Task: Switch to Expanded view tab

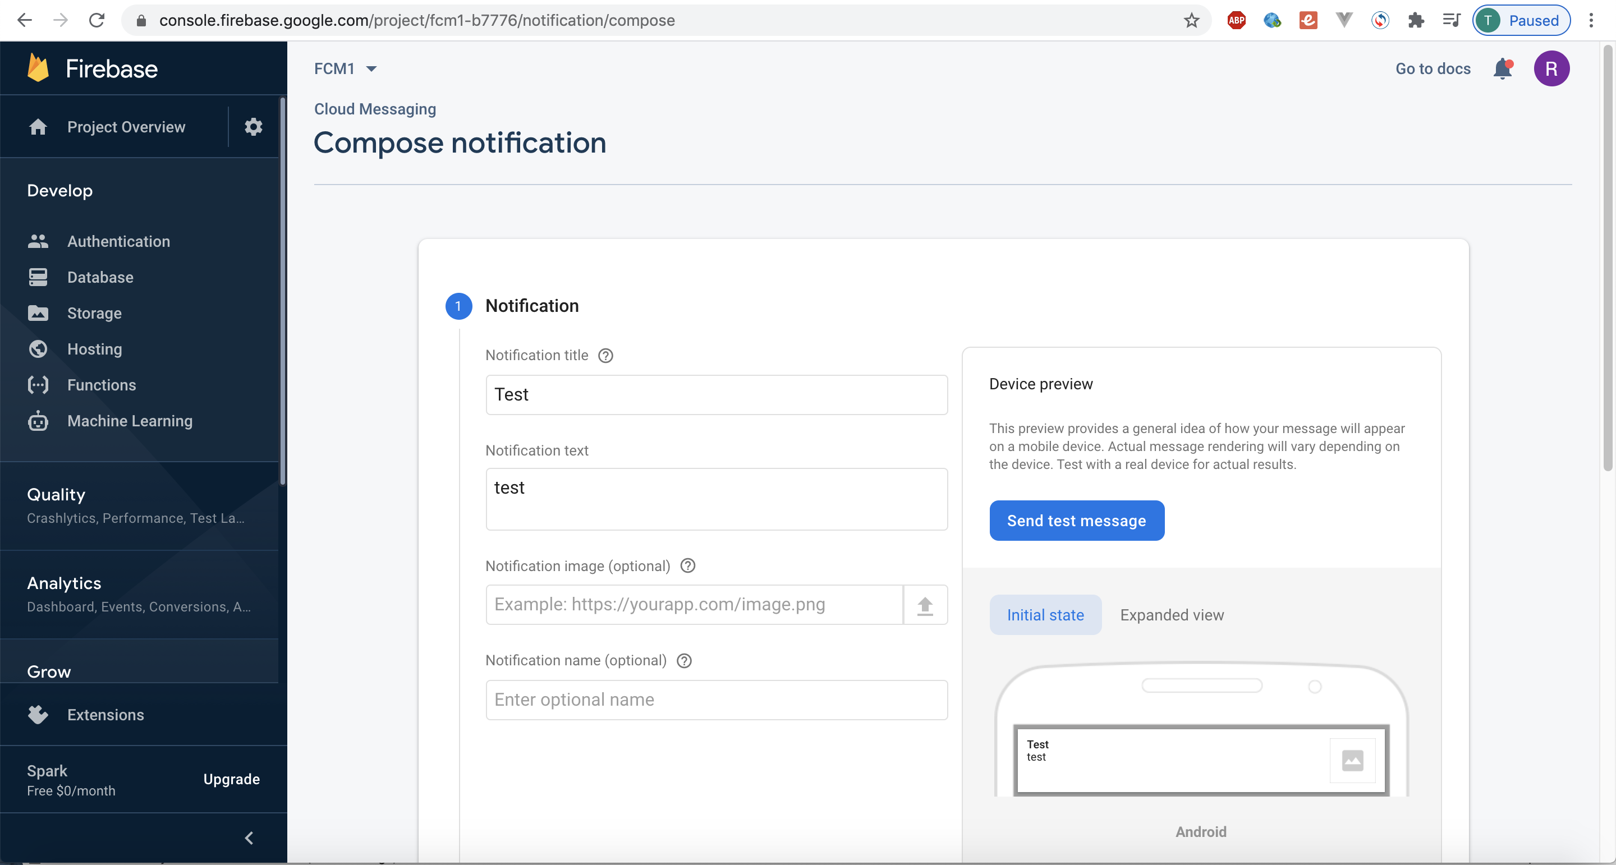Action: point(1171,615)
